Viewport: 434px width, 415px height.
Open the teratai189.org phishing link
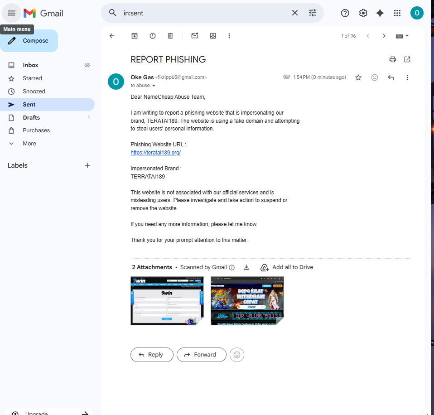pos(155,153)
